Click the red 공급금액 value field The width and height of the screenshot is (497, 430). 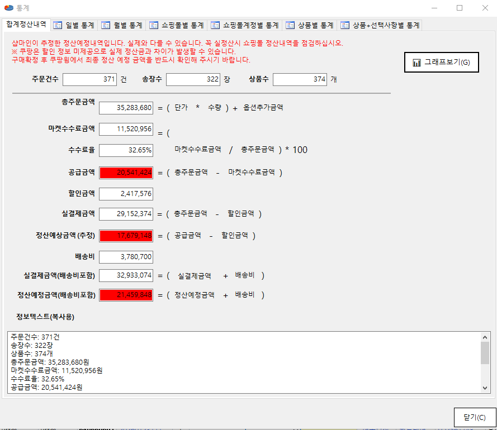pyautogui.click(x=126, y=173)
